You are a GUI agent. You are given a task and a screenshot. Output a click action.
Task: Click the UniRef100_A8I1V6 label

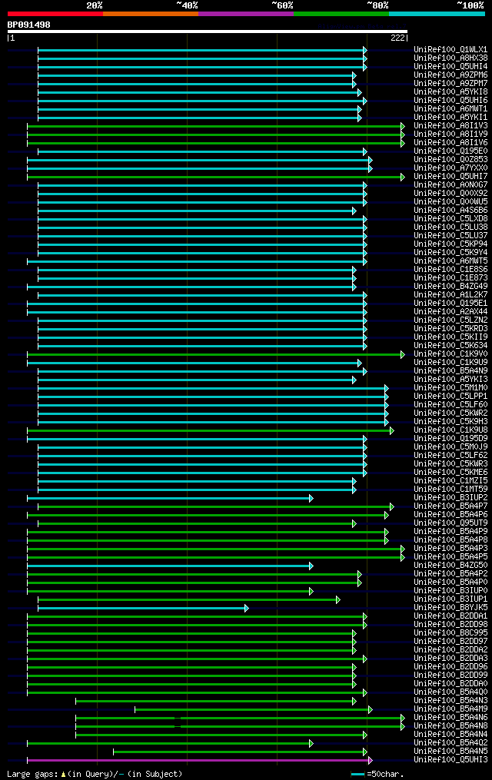(450, 143)
